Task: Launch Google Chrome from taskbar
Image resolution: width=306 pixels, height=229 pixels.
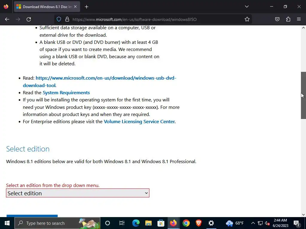Action: (x=186, y=223)
